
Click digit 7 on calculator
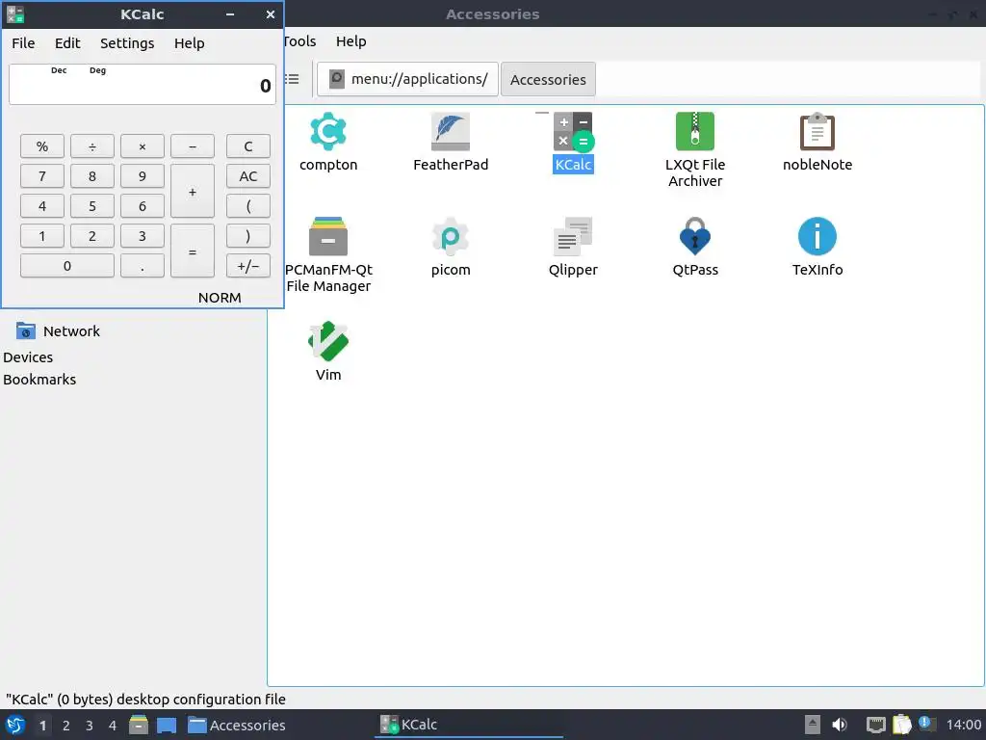[42, 176]
